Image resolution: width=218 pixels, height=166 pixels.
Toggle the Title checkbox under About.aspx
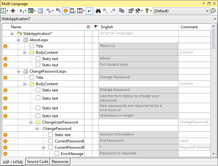pos(32,46)
